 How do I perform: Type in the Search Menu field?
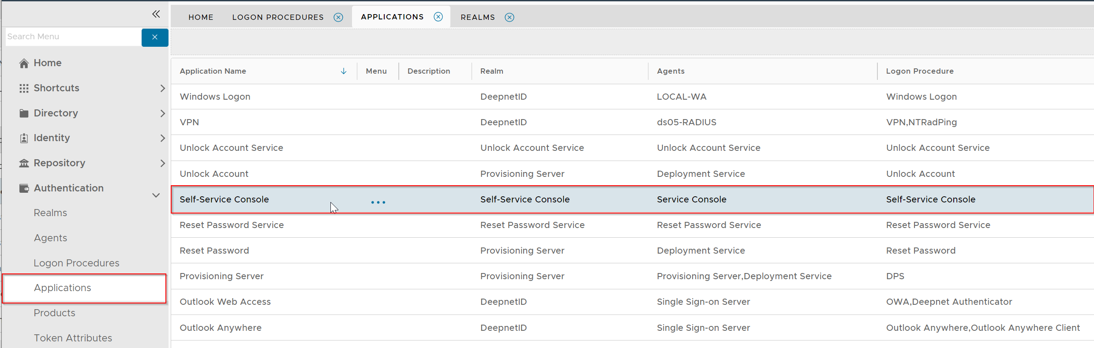[73, 37]
